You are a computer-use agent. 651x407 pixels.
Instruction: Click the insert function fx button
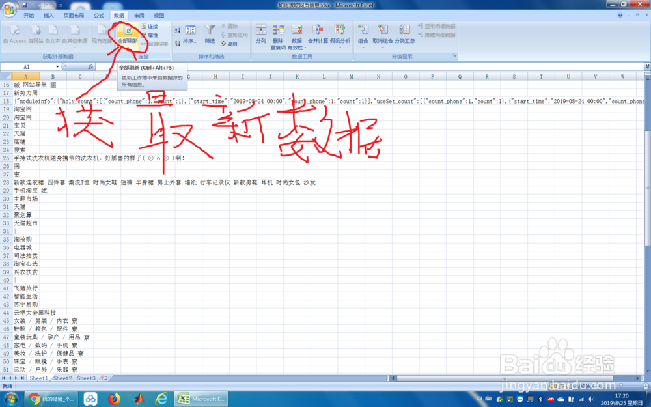(x=90, y=66)
